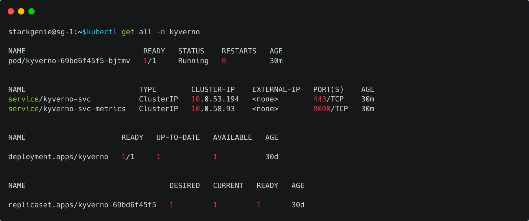Click the UP-TO-DATE column header
This screenshot has width=529, height=221.
coord(178,137)
